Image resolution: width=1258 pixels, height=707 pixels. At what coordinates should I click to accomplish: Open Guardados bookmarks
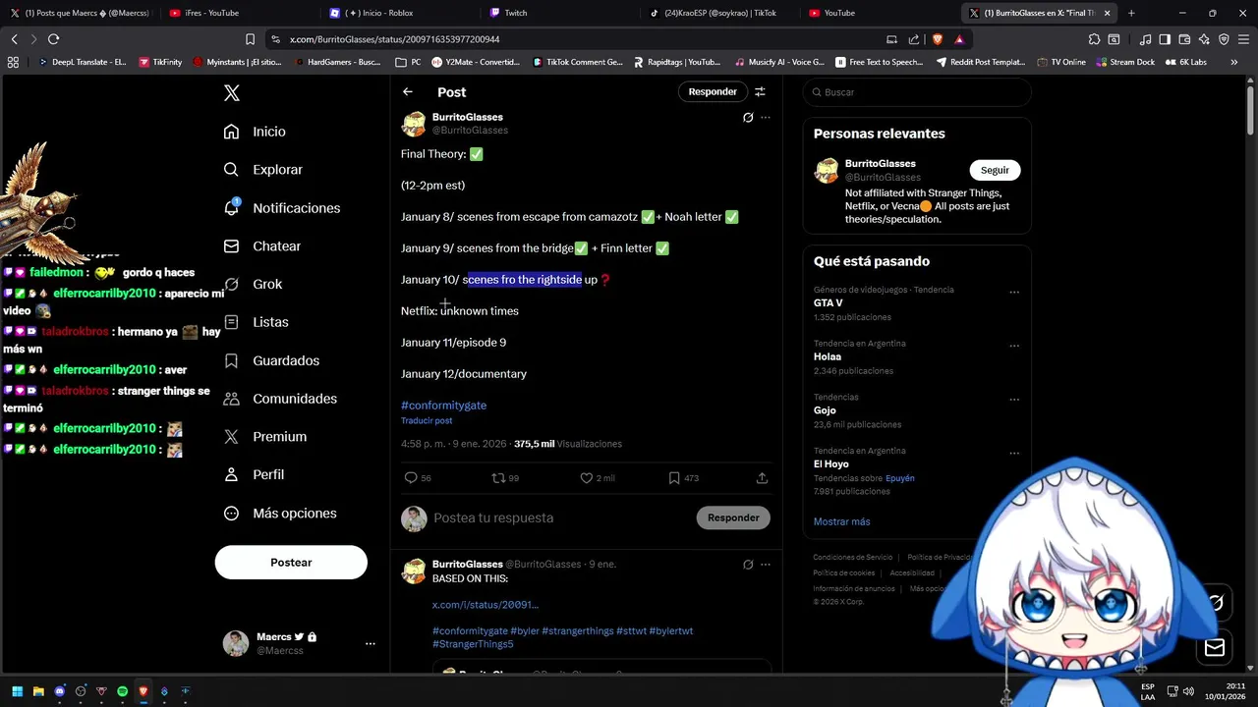271,360
